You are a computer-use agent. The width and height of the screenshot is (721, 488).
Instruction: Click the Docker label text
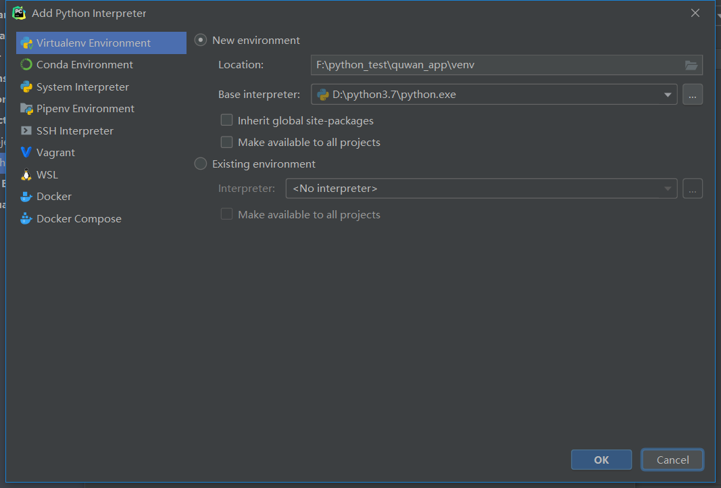[x=54, y=197]
